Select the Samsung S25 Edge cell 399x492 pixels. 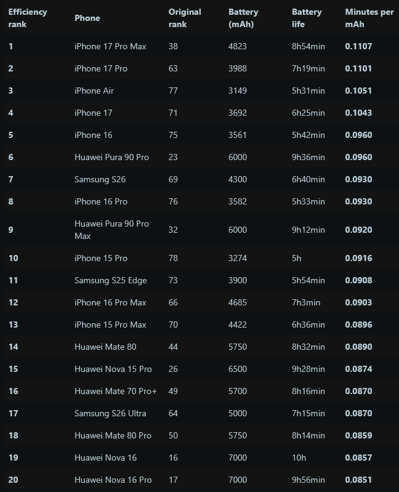[x=110, y=281]
